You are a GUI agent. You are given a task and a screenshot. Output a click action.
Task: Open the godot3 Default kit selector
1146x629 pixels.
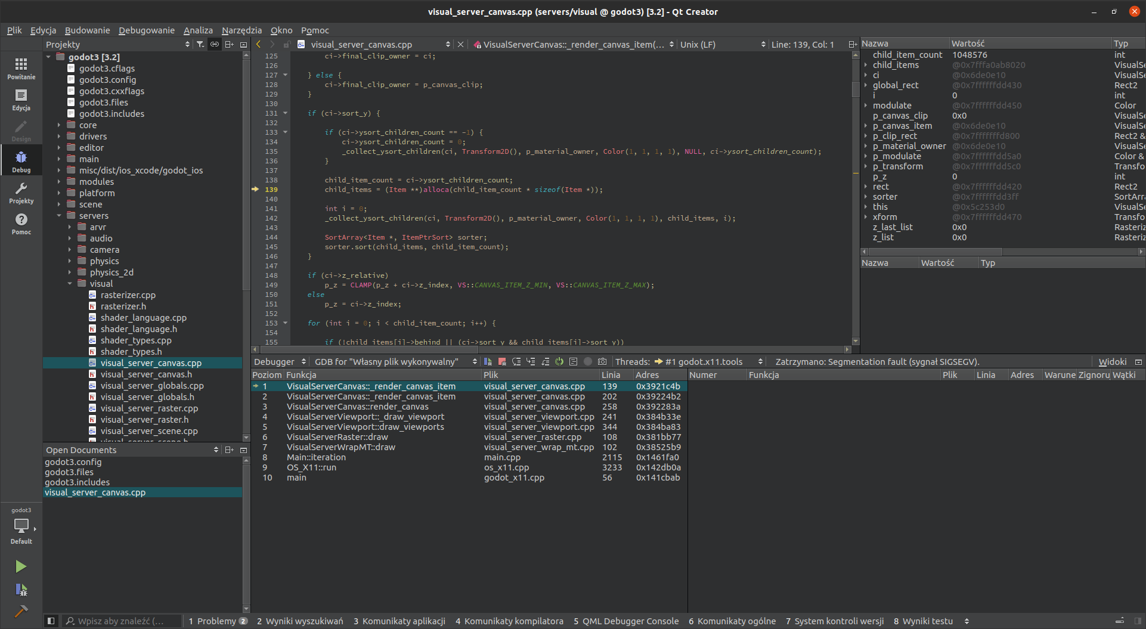[21, 526]
